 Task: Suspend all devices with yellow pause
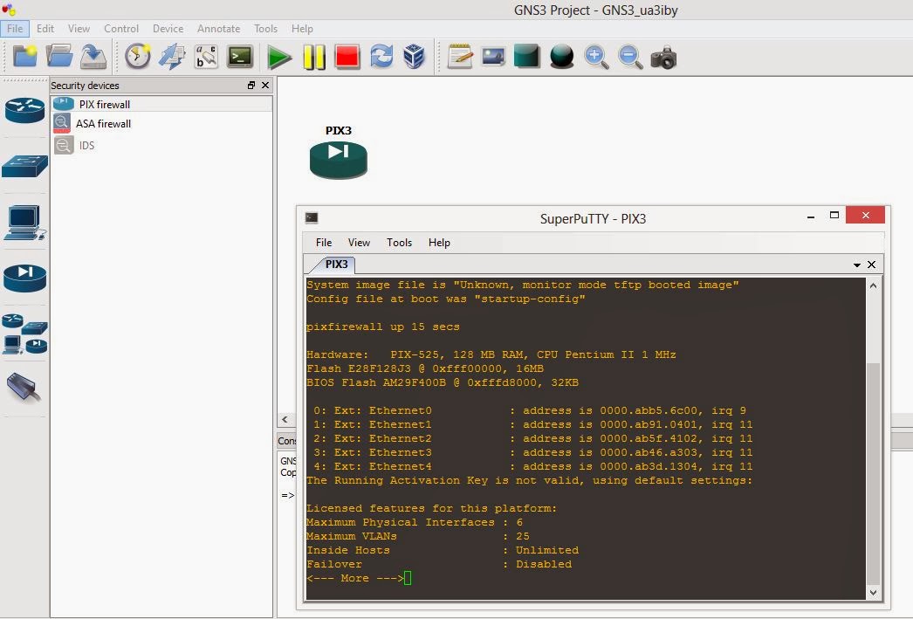[314, 57]
